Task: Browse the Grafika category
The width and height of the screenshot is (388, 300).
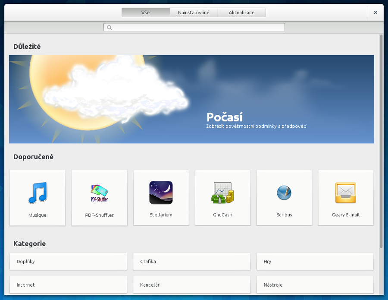Action: point(191,262)
